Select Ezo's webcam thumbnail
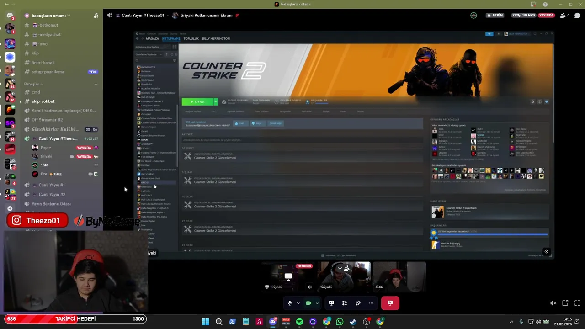The height and width of the screenshot is (329, 585). click(399, 276)
